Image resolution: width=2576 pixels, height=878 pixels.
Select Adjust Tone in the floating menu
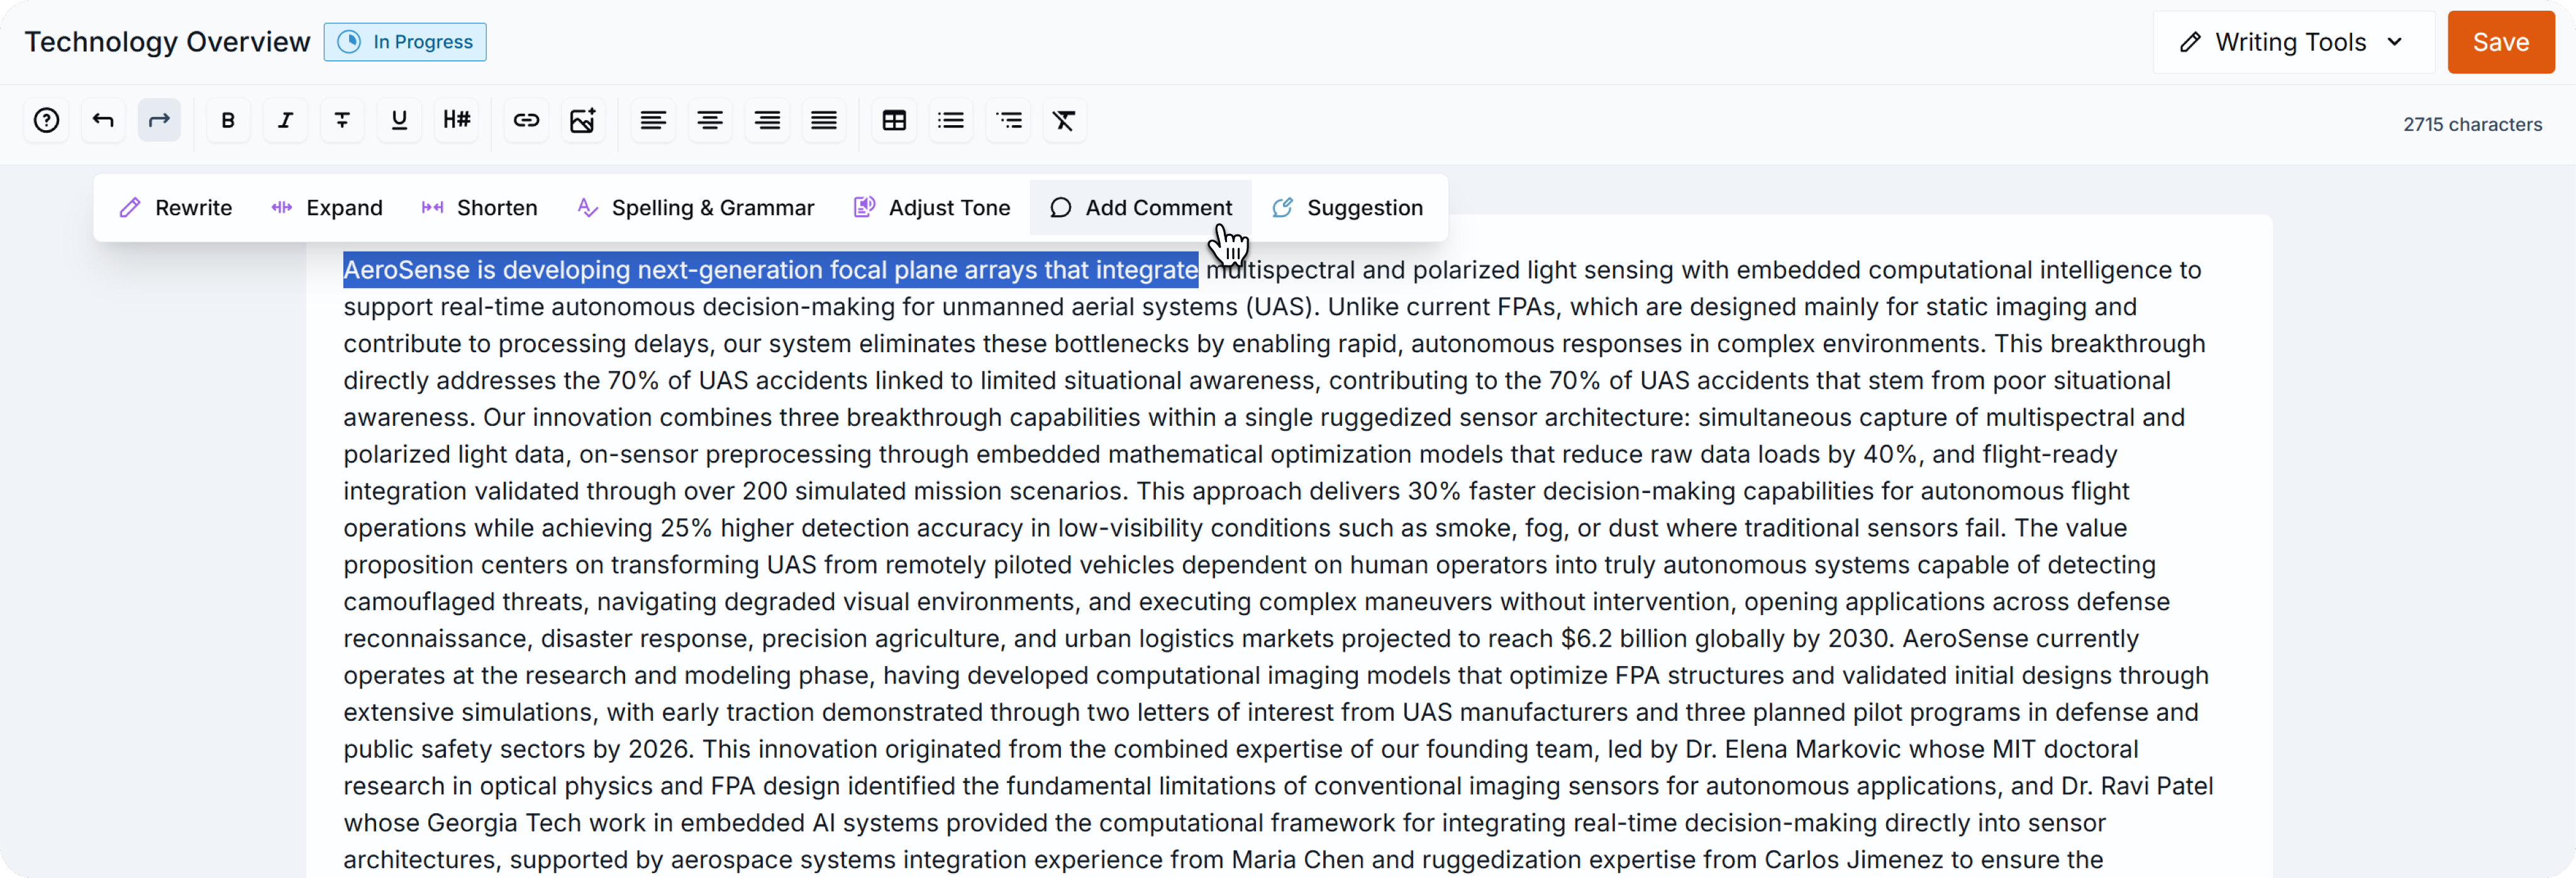click(931, 208)
